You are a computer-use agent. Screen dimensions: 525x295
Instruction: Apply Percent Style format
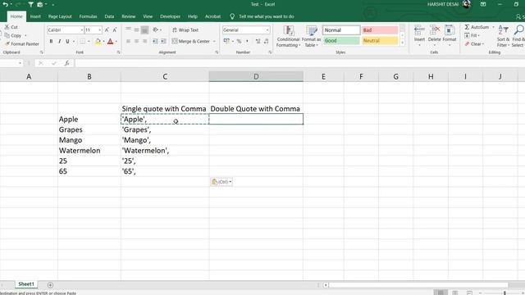point(239,42)
